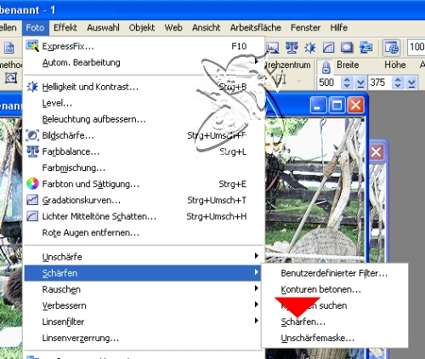Click the Farbbalance scales icon in toolbar
The width and height of the screenshot is (425, 359).
(x=292, y=48)
